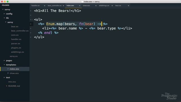Click the templates folder label
The width and height of the screenshot is (181, 102).
(11, 65)
